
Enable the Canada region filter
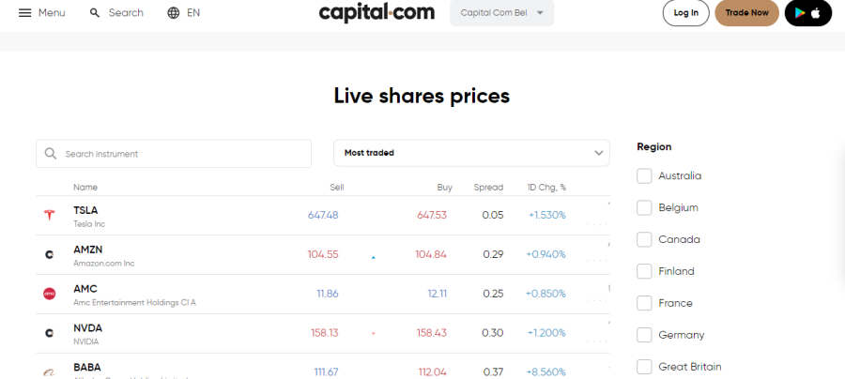[644, 239]
